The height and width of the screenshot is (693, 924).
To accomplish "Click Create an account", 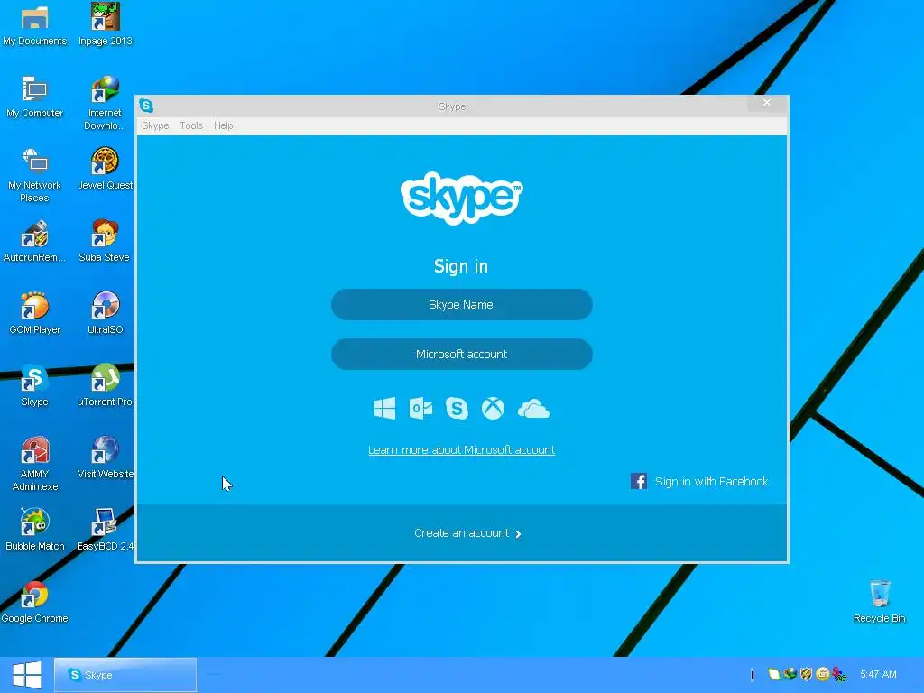I will [461, 533].
